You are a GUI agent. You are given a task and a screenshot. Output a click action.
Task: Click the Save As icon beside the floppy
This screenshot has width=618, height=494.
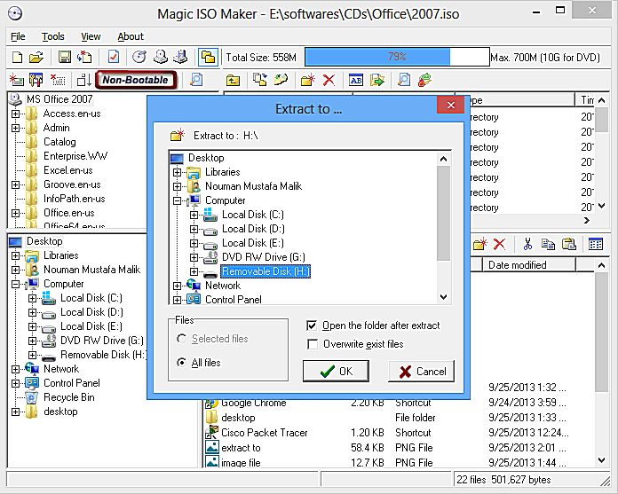pyautogui.click(x=84, y=58)
